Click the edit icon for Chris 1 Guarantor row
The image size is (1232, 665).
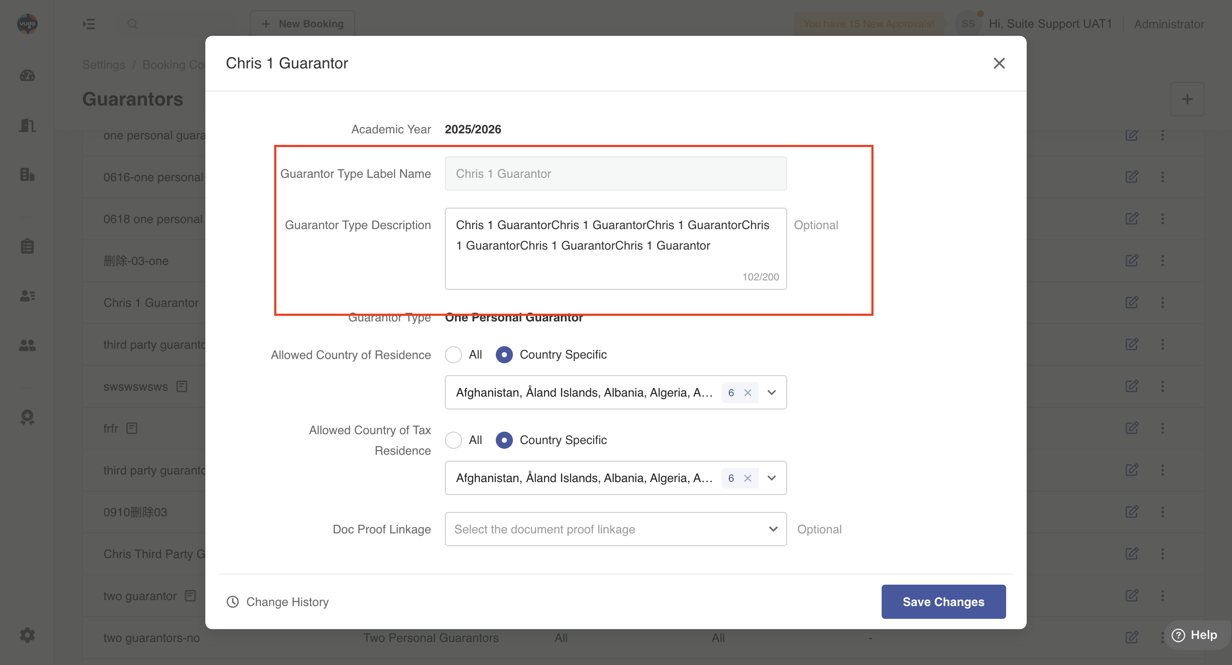[x=1131, y=303]
